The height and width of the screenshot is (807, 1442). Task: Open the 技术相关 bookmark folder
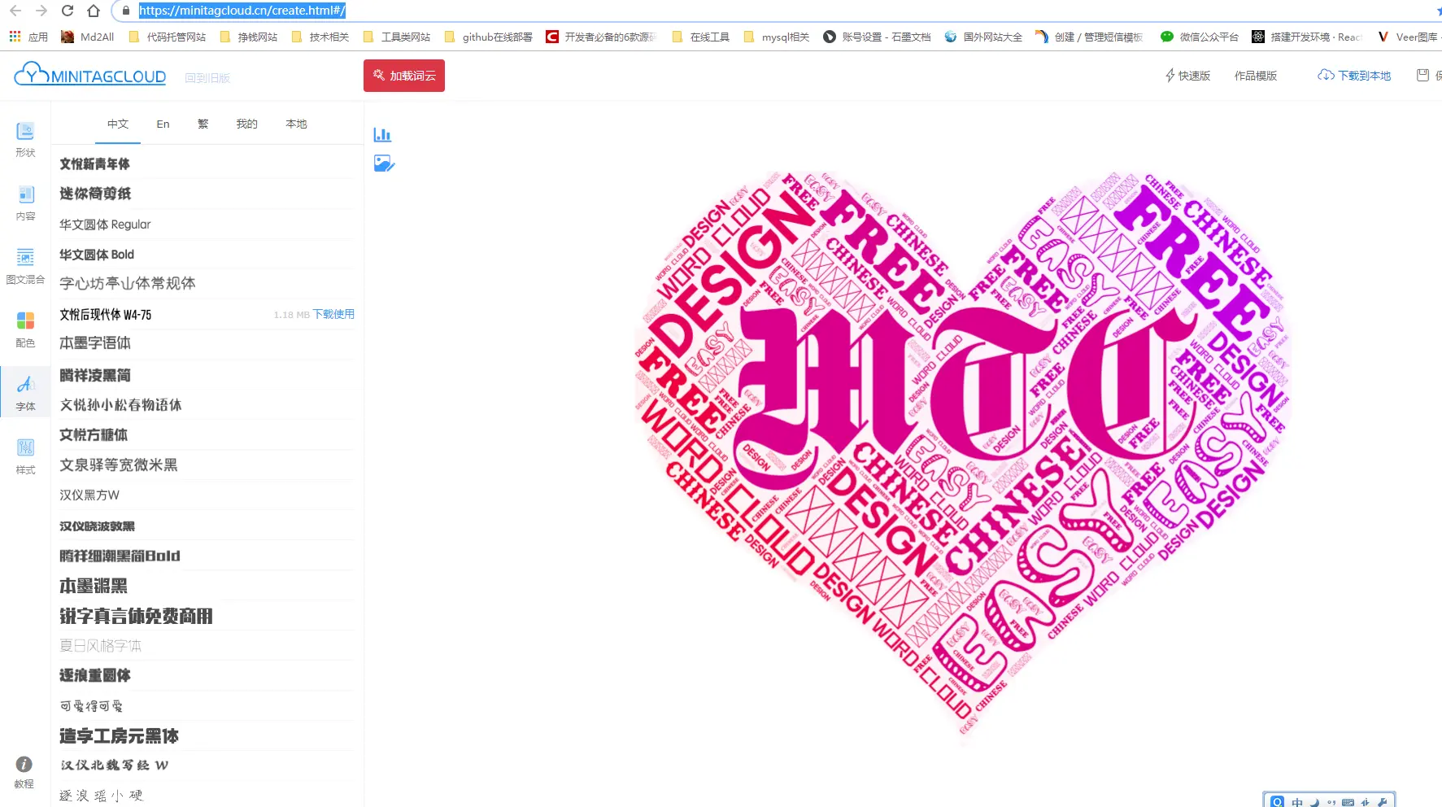click(320, 37)
